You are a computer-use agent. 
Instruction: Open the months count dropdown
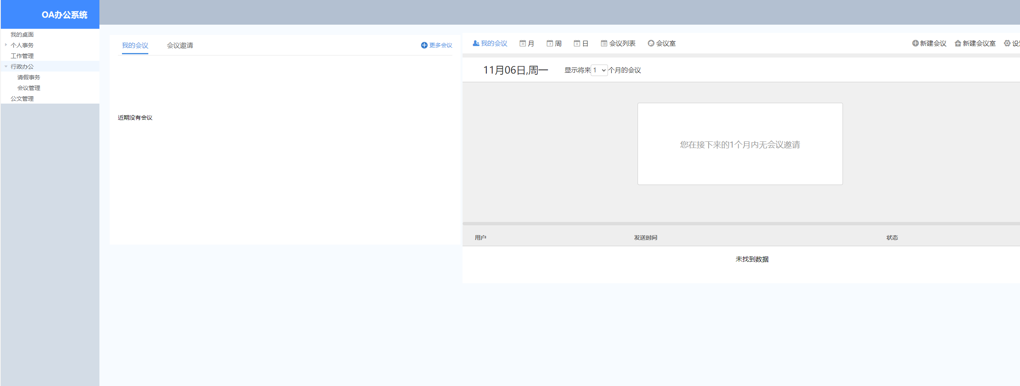coord(599,70)
